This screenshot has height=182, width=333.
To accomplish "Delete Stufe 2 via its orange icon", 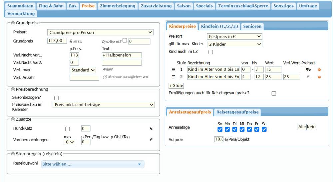I will point(319,77).
